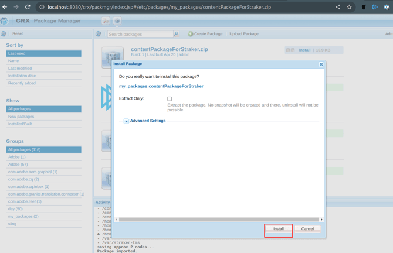This screenshot has width=393, height=253.
Task: Click the browser share icon
Action: pyautogui.click(x=338, y=7)
